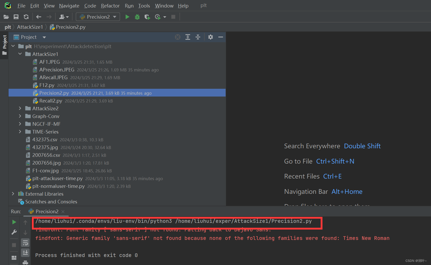The height and width of the screenshot is (265, 431).
Task: Rerun Precision2 from the Run panel play icon
Action: click(14, 222)
